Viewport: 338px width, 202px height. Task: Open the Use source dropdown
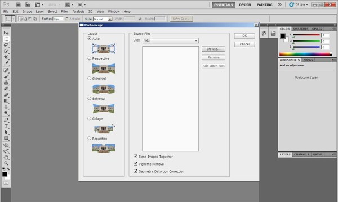point(171,40)
